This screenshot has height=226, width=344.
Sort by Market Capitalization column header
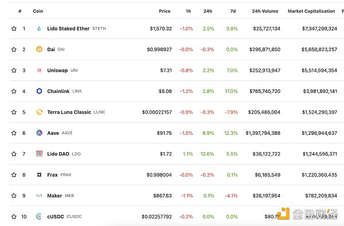(x=311, y=11)
